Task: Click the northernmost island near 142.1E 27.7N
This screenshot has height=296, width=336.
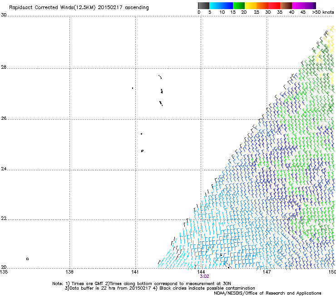Action: (x=160, y=77)
